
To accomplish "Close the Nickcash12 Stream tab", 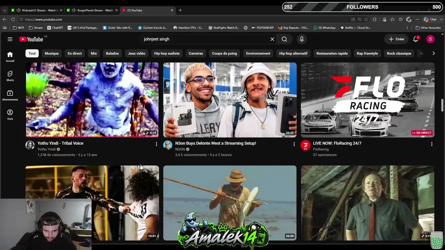I will tap(61, 10).
